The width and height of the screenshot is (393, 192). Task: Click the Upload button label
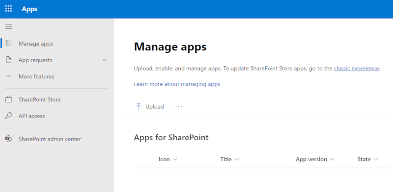[155, 107]
